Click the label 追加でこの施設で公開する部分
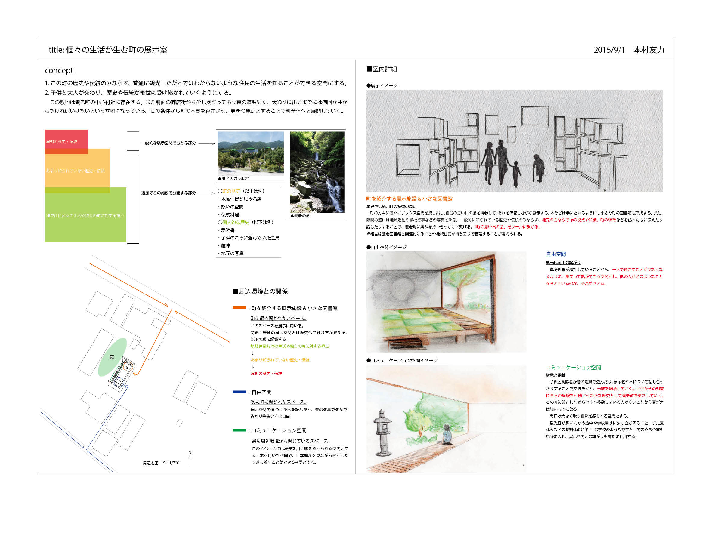 (168, 193)
